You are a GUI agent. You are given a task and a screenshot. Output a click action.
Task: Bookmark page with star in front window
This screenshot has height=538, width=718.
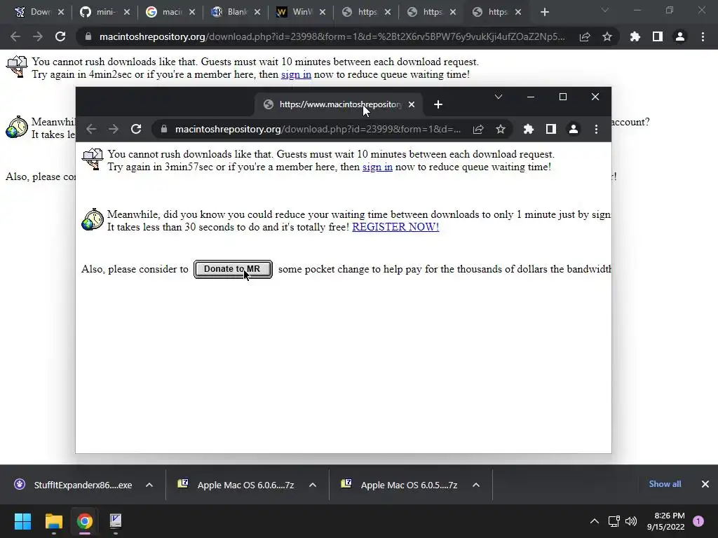click(501, 129)
